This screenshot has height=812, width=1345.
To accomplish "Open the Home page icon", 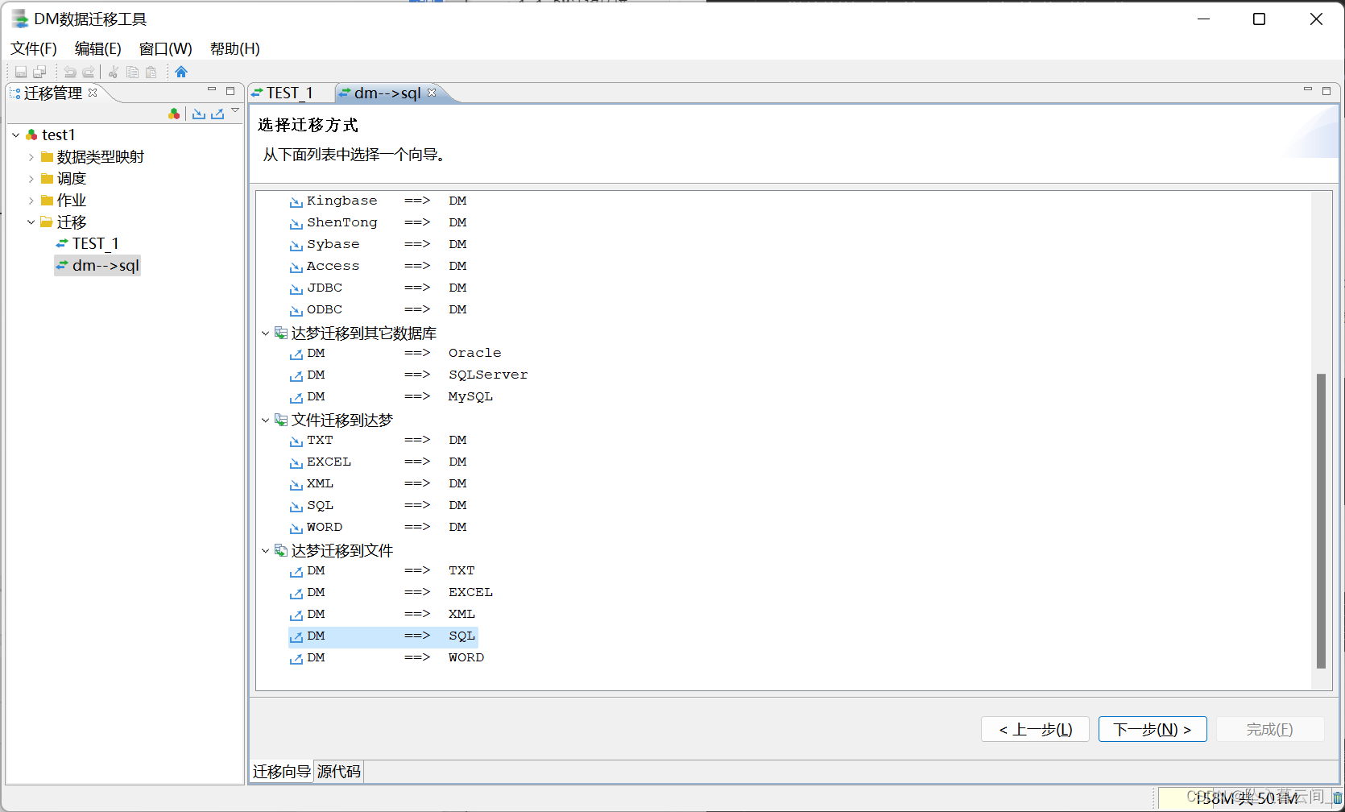I will (x=181, y=72).
